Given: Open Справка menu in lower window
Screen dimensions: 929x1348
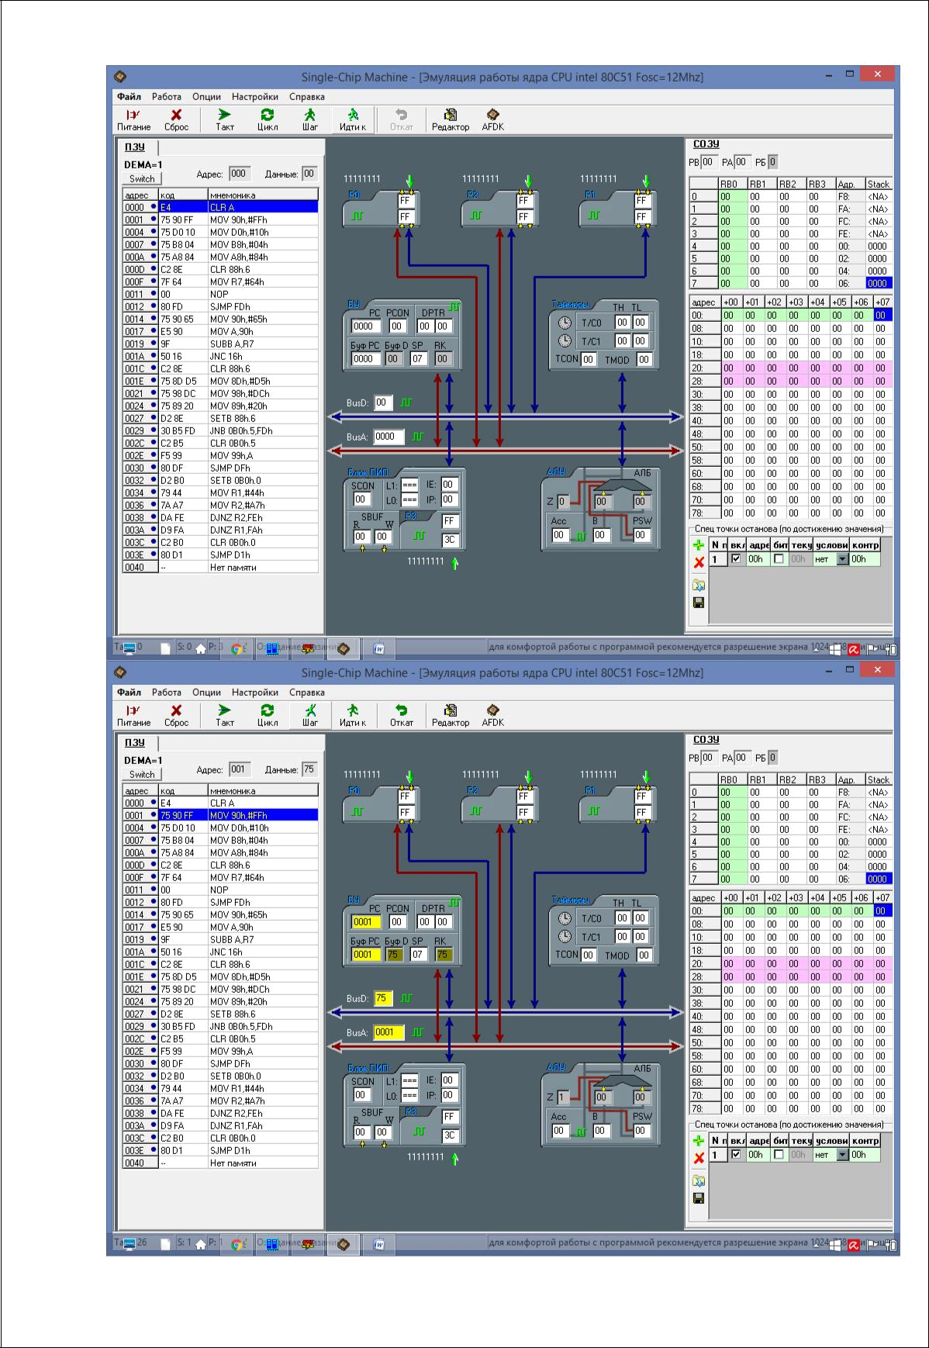Looking at the screenshot, I should [306, 693].
